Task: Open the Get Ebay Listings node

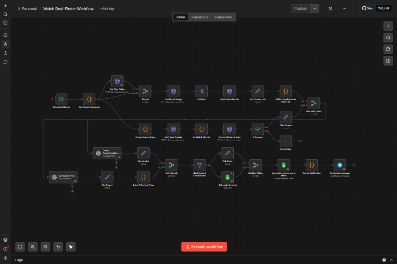Action: (173, 91)
